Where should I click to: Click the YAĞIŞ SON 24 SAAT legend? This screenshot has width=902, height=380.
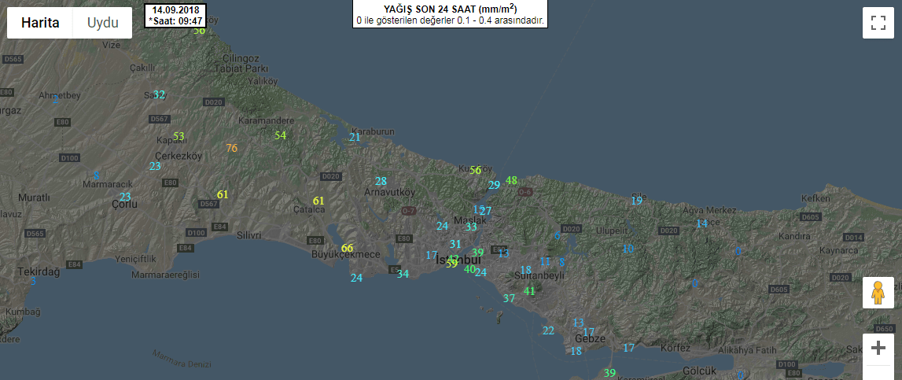point(450,14)
